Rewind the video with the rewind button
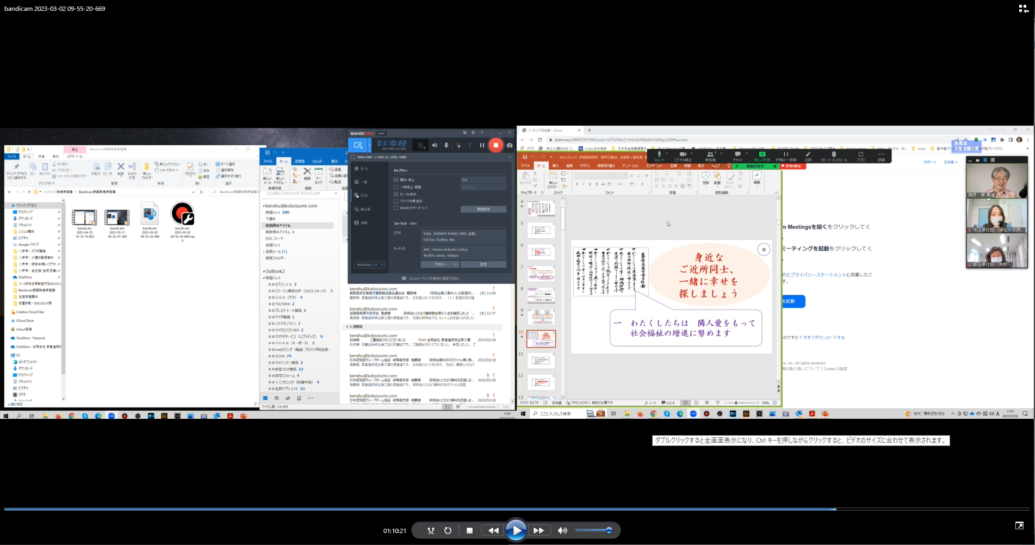This screenshot has height=545, width=1035. (493, 530)
